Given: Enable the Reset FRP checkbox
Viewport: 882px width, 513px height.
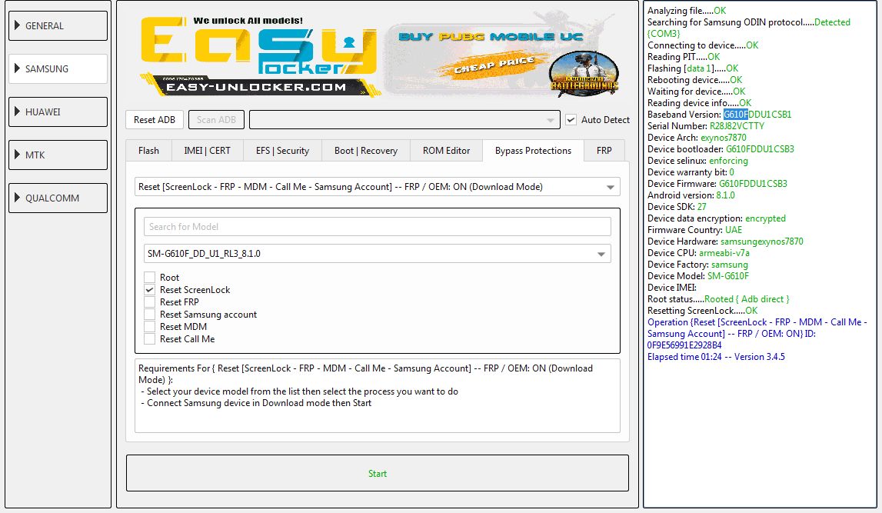Looking at the screenshot, I should click(x=150, y=302).
